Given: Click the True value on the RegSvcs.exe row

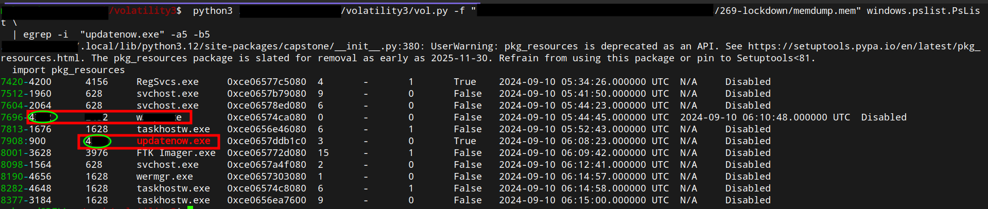Looking at the screenshot, I should [465, 82].
